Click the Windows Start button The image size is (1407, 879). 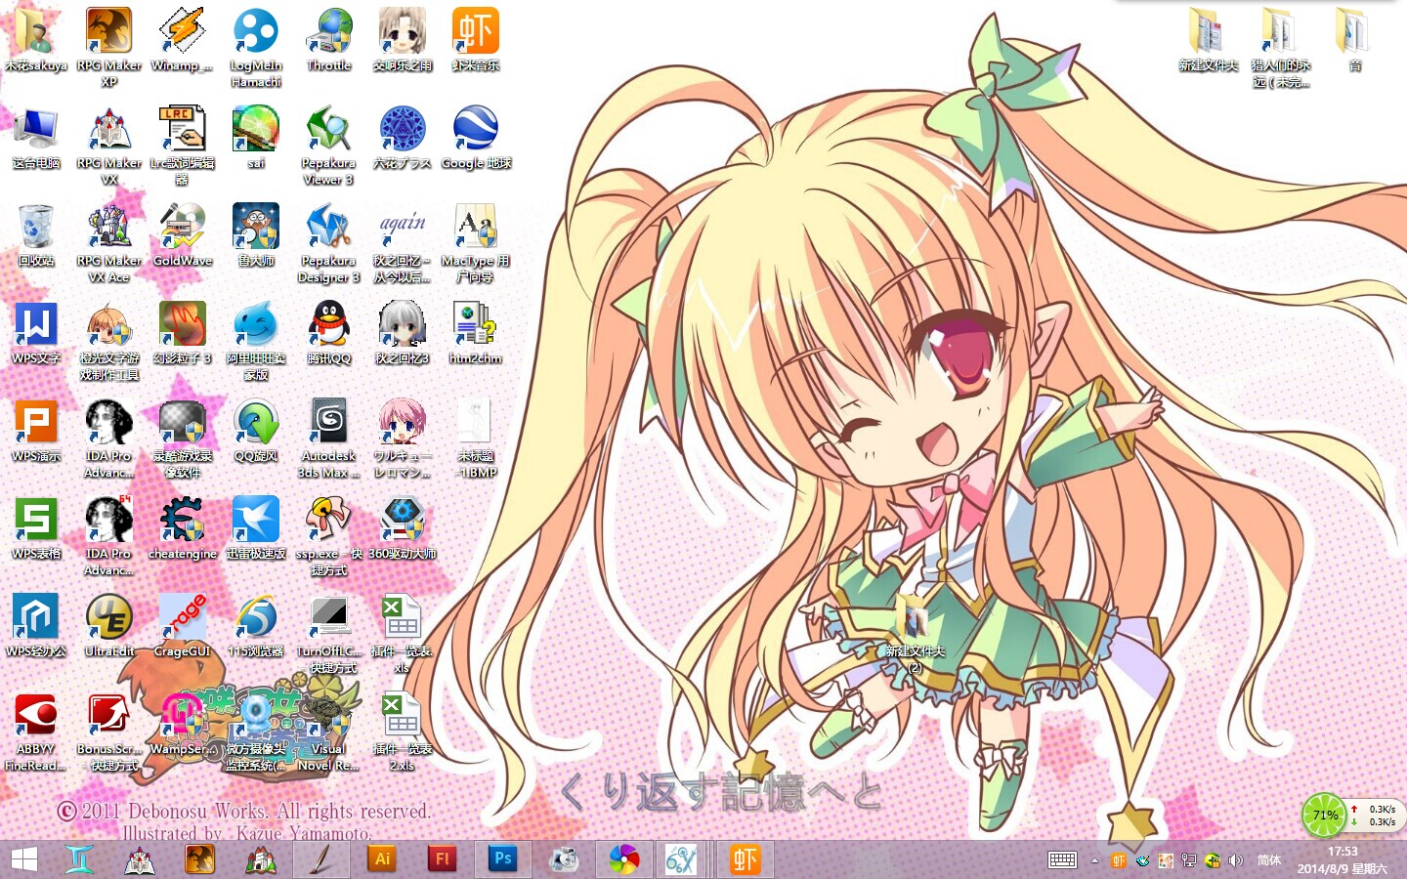click(23, 859)
